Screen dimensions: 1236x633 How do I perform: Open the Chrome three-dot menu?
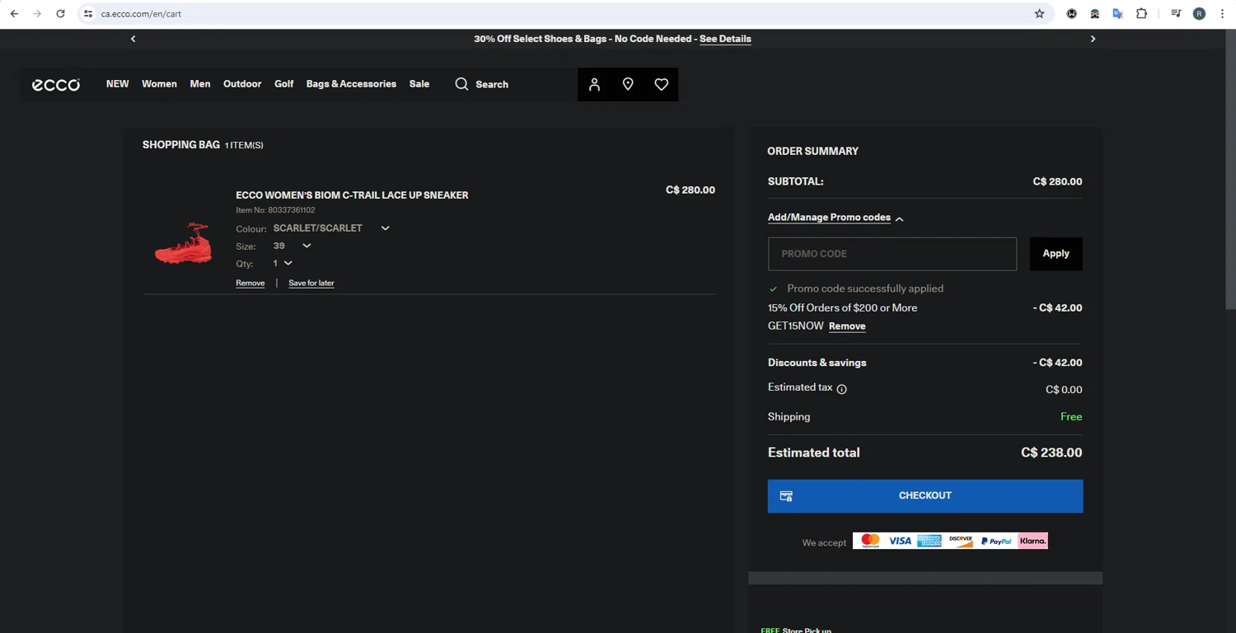coord(1222,14)
